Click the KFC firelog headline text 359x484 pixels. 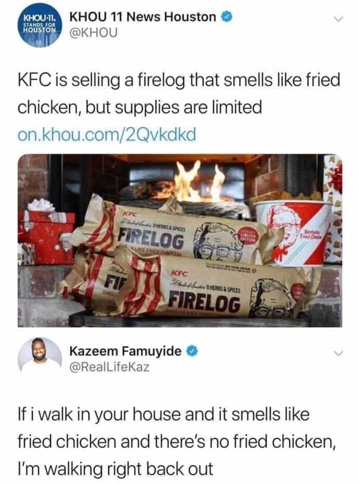point(178,93)
